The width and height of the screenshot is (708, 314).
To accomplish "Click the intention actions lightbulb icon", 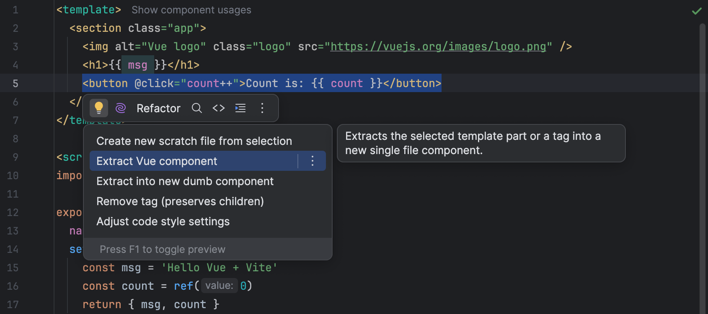I will click(99, 108).
